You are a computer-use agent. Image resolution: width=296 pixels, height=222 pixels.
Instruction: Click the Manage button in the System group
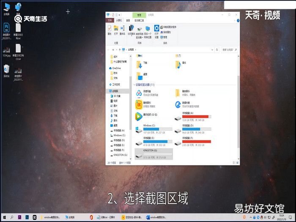(164, 37)
